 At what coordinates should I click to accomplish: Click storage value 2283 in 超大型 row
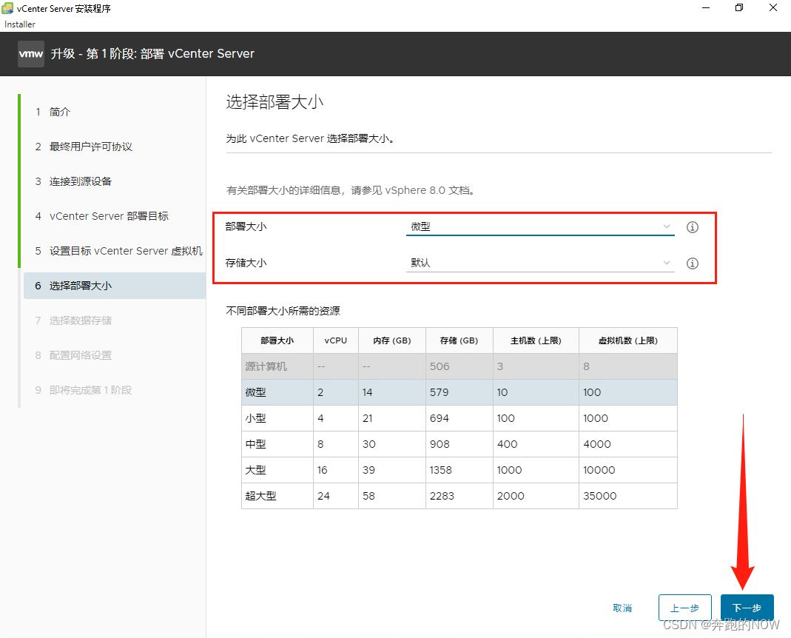coord(442,496)
